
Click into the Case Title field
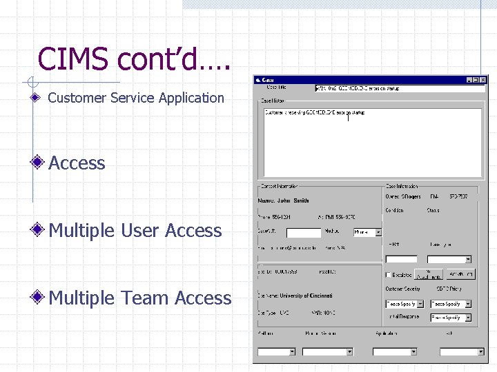click(400, 89)
